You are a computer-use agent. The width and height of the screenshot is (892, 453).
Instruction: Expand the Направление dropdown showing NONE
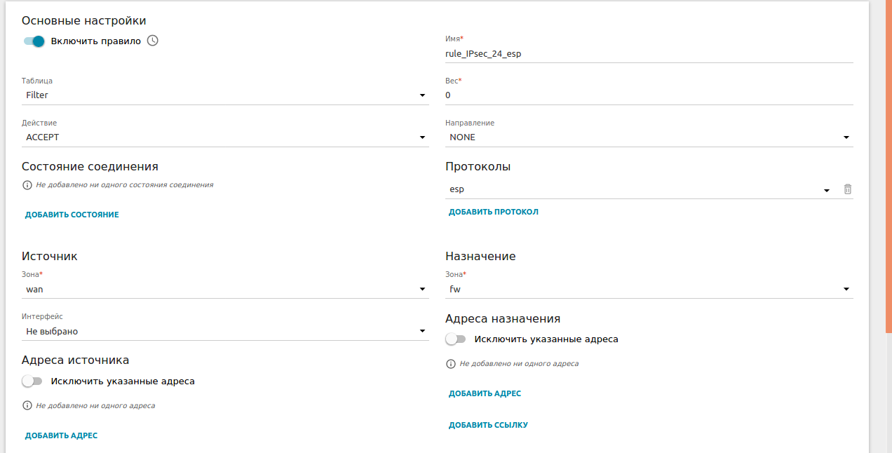649,137
